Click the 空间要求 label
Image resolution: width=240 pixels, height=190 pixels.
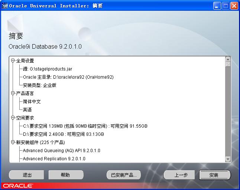pyautogui.click(x=25, y=118)
